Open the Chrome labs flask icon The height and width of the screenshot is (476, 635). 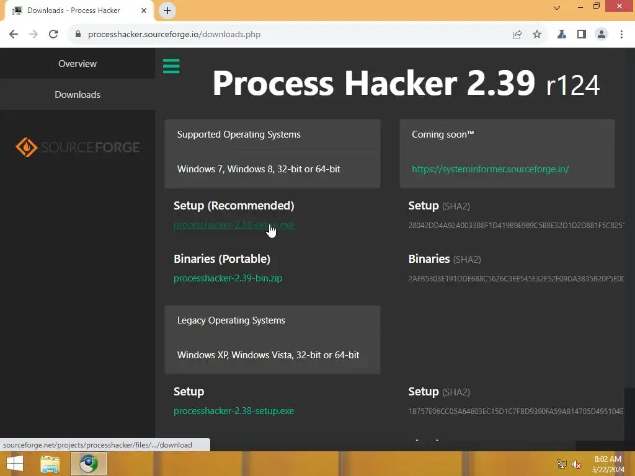(x=562, y=35)
